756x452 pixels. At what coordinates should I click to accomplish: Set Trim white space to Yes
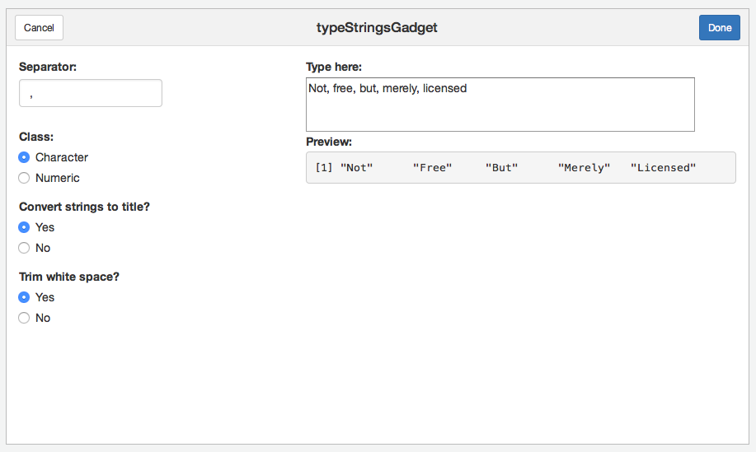point(24,297)
